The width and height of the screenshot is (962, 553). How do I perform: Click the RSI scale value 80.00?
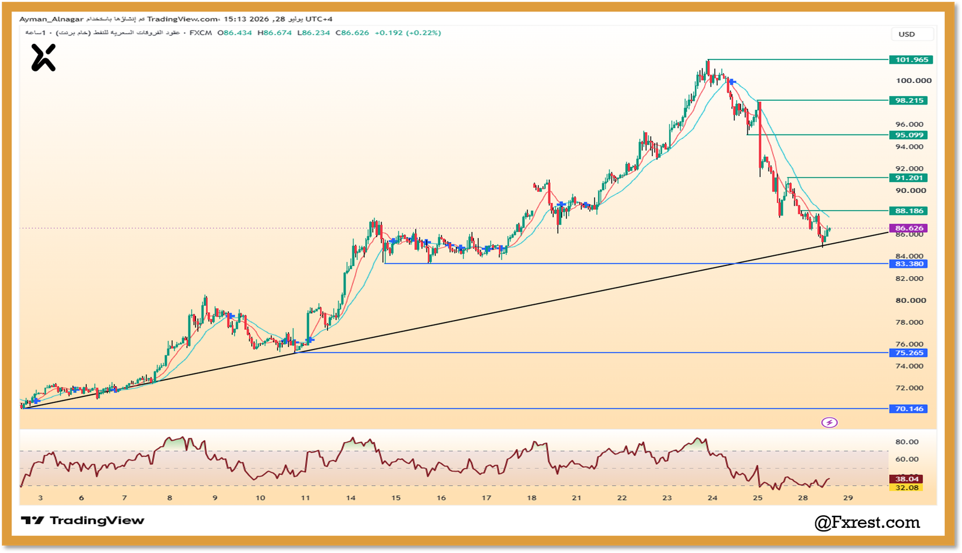[907, 442]
